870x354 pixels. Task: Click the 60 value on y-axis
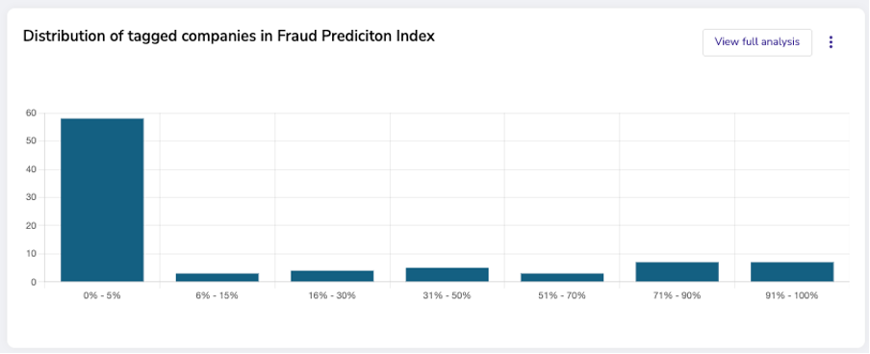click(31, 114)
